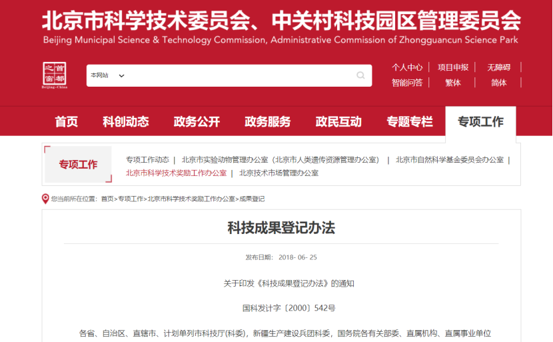Open the 政务公开 navigation tab

(197, 121)
